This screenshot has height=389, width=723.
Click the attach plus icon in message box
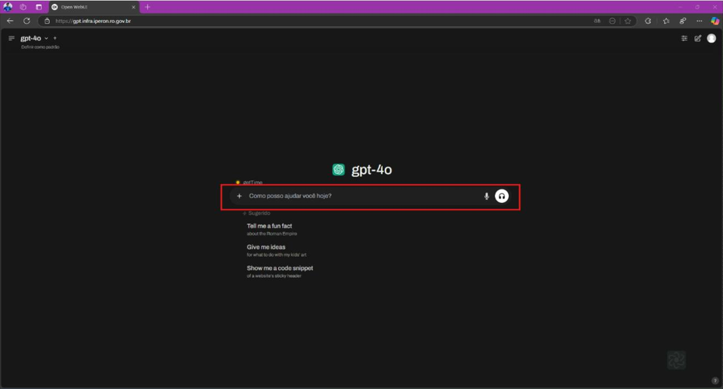(239, 196)
